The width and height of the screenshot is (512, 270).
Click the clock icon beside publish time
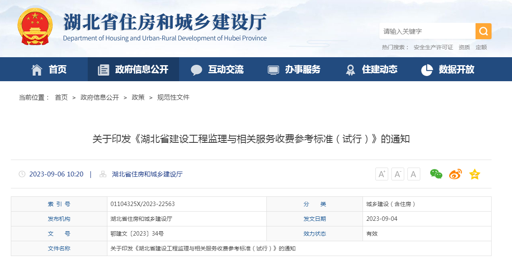pyautogui.click(x=22, y=174)
